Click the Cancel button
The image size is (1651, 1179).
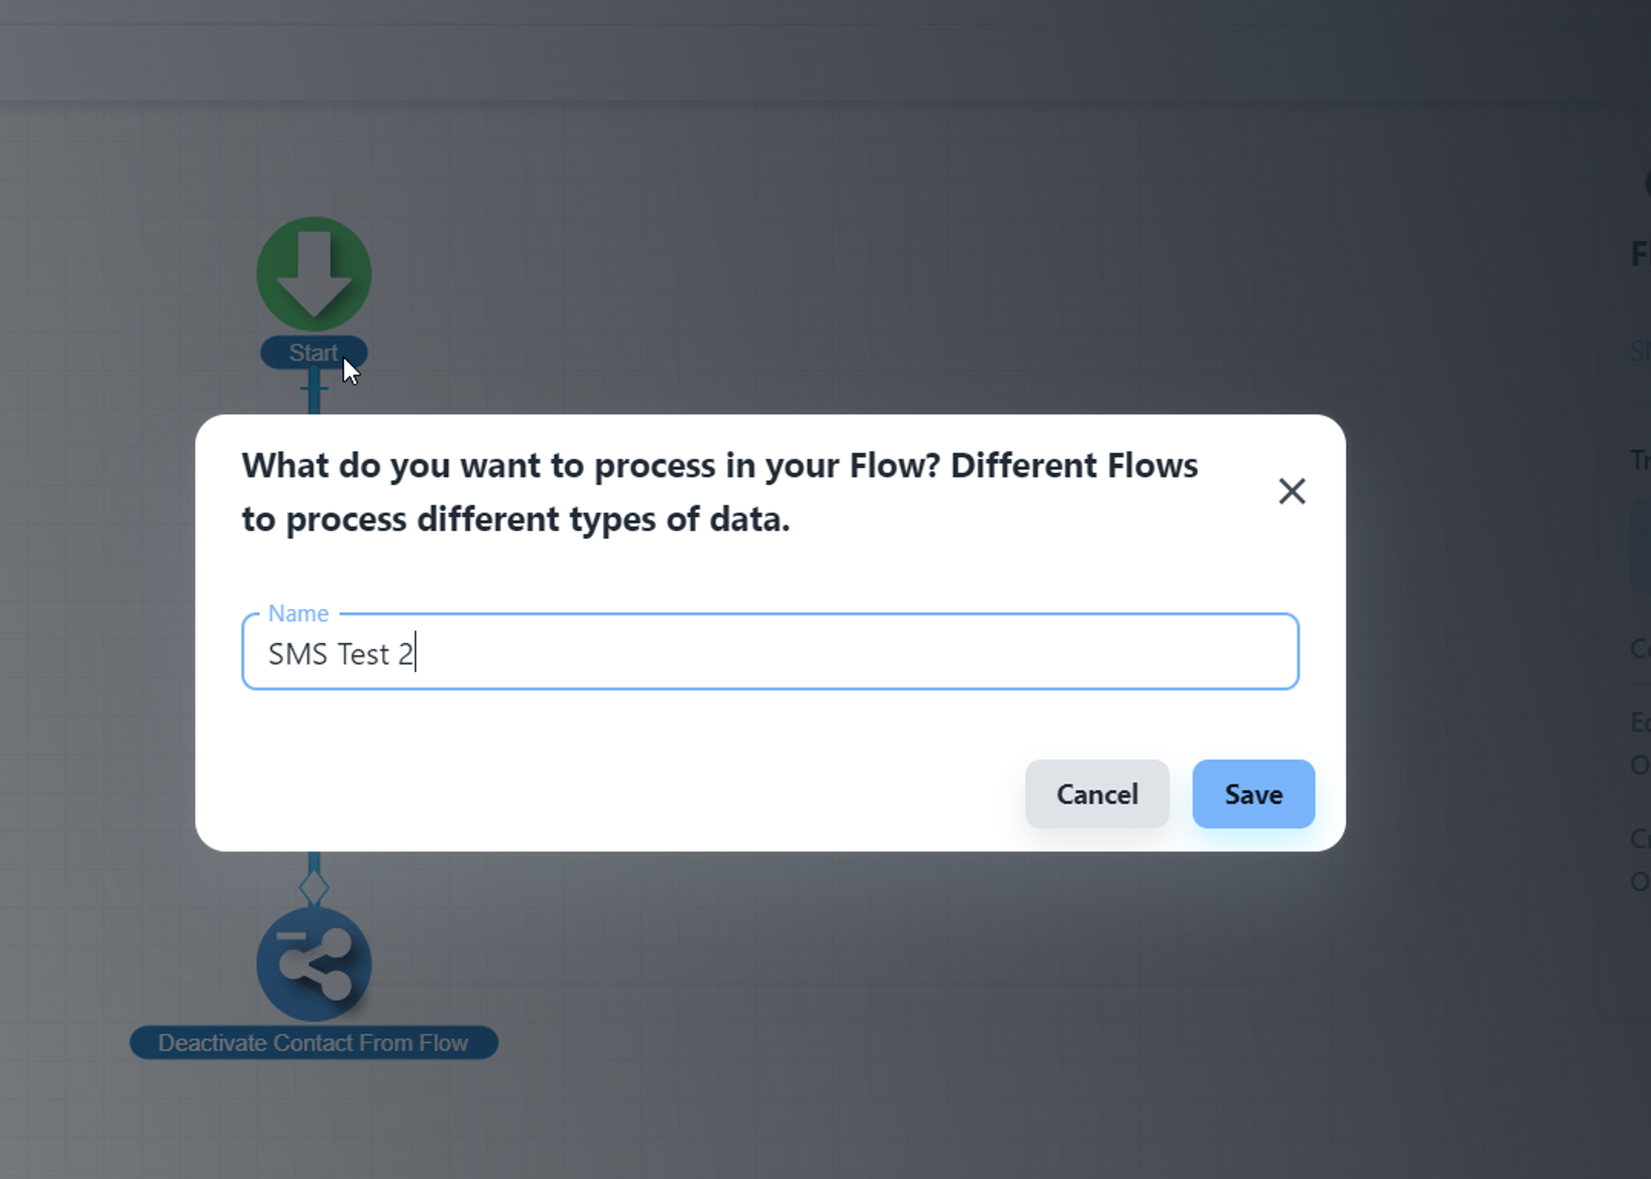(x=1096, y=794)
